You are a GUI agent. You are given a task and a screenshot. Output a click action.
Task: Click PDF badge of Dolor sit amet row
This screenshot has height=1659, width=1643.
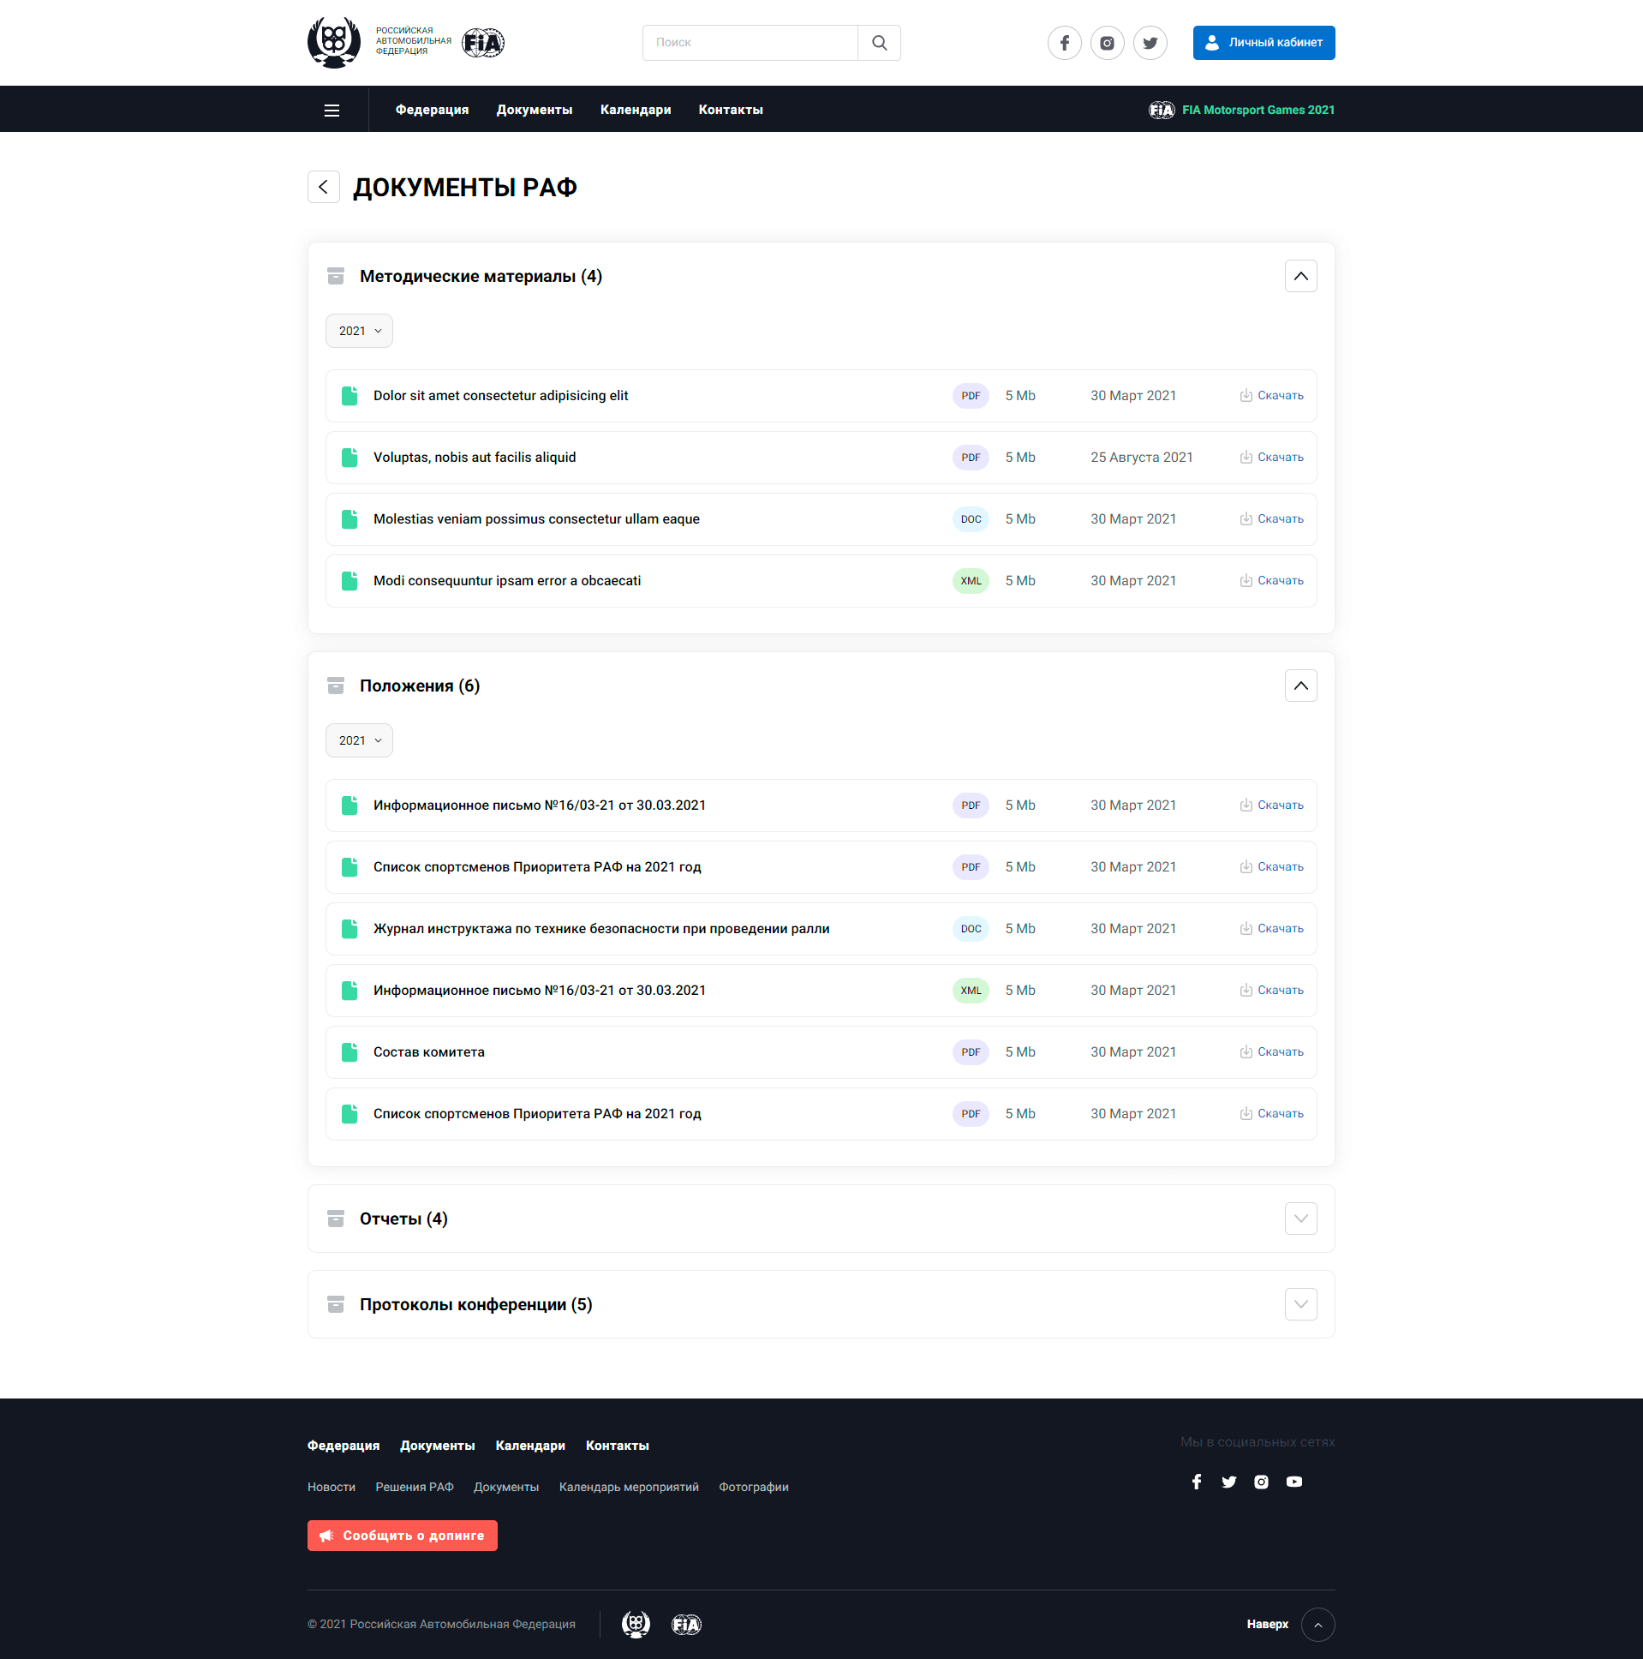[971, 396]
